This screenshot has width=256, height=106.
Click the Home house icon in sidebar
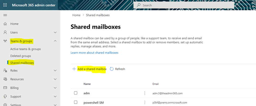pyautogui.click(x=5, y=24)
